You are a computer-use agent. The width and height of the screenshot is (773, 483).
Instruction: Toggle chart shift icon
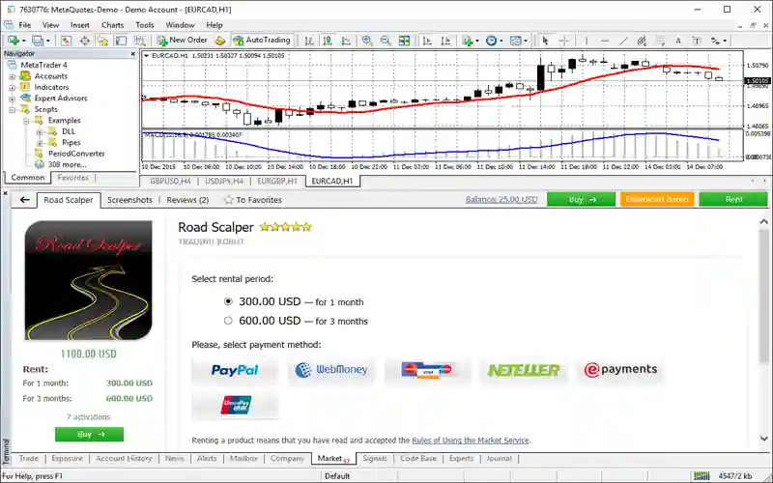click(445, 41)
